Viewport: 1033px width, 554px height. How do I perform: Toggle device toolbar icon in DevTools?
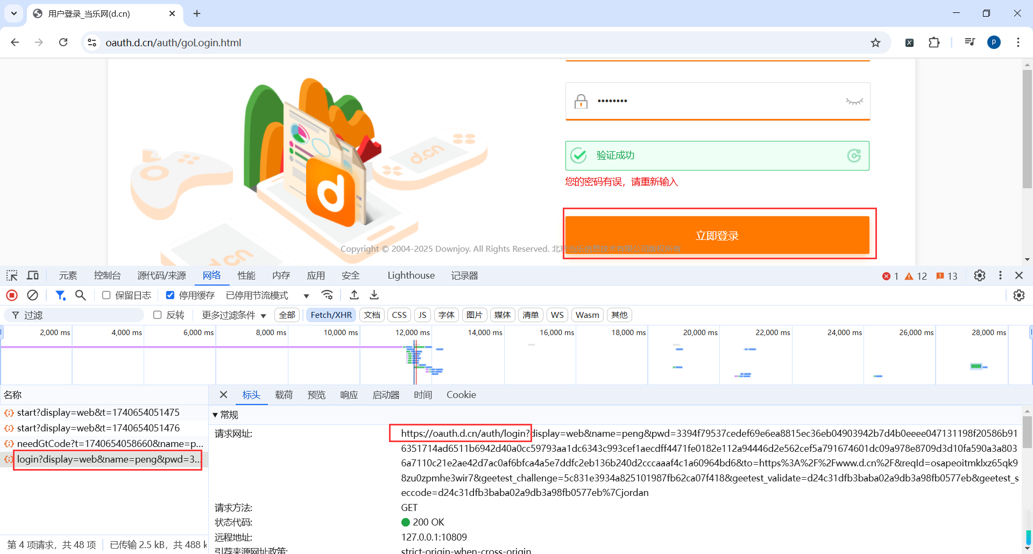click(33, 275)
